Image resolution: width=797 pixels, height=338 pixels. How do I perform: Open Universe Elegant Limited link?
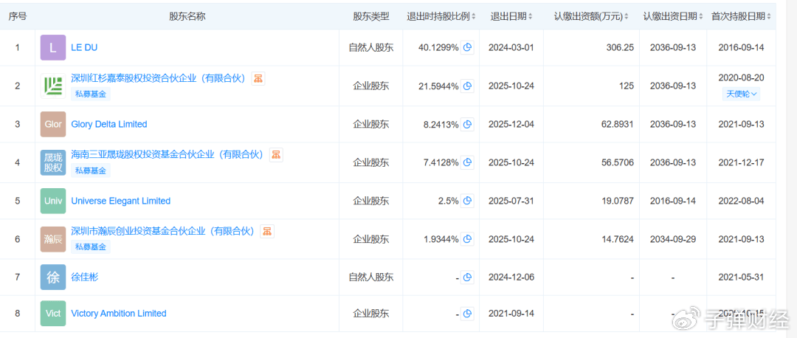[x=120, y=201]
